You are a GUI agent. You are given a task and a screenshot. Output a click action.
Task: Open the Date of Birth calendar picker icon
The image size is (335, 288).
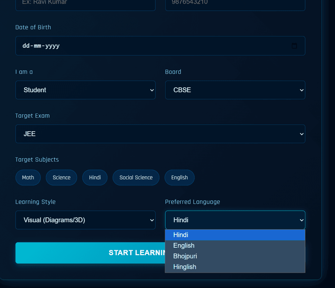(294, 46)
